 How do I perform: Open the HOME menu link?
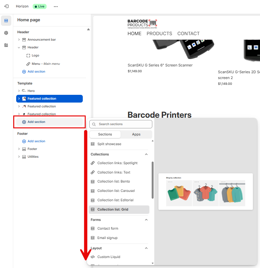click(x=135, y=34)
